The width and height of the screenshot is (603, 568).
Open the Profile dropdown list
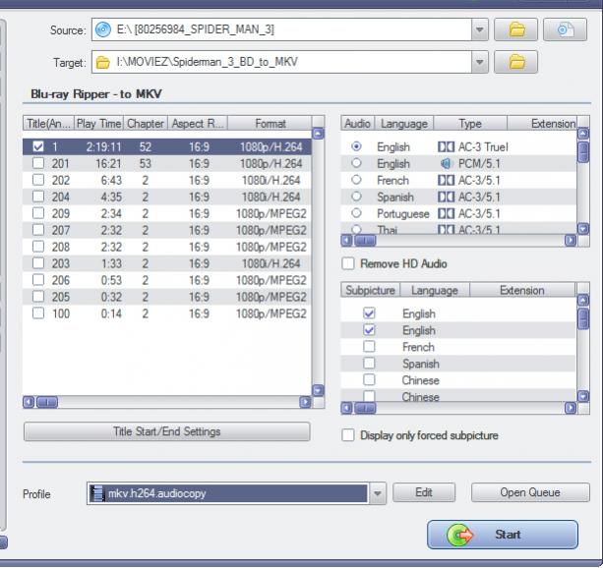(x=379, y=493)
